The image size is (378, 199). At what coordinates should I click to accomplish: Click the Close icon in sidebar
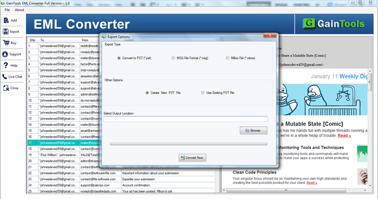coord(6,88)
